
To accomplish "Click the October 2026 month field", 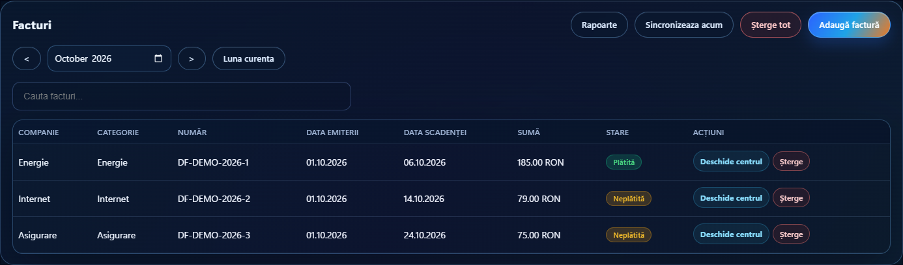I will coord(109,58).
